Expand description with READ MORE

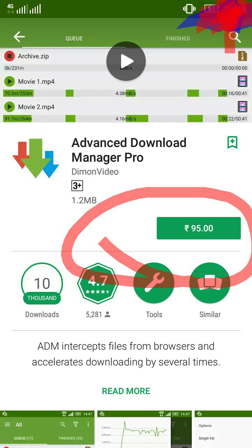126,391
